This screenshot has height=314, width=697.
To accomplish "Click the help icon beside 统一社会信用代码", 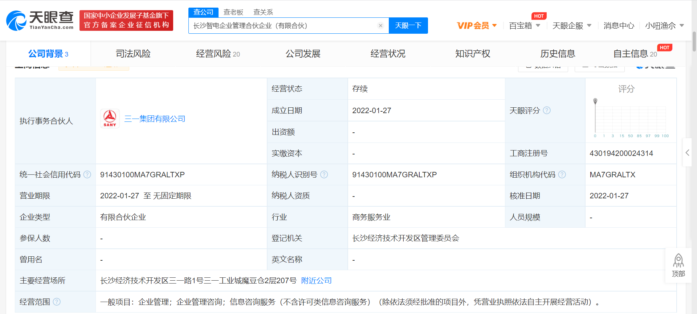I will [x=87, y=174].
